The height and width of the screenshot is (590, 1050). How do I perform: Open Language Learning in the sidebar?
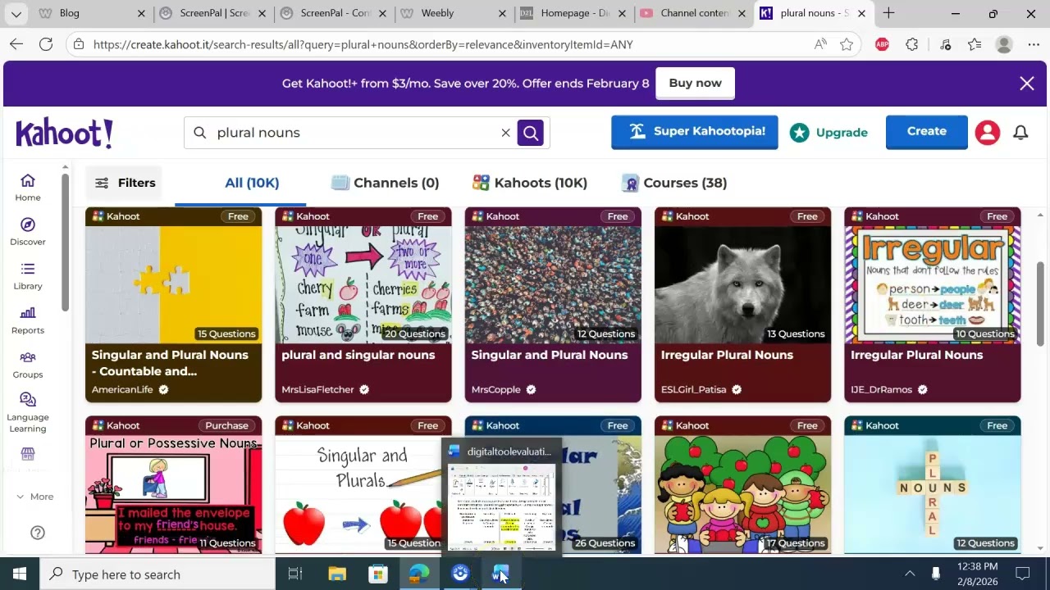pos(28,412)
